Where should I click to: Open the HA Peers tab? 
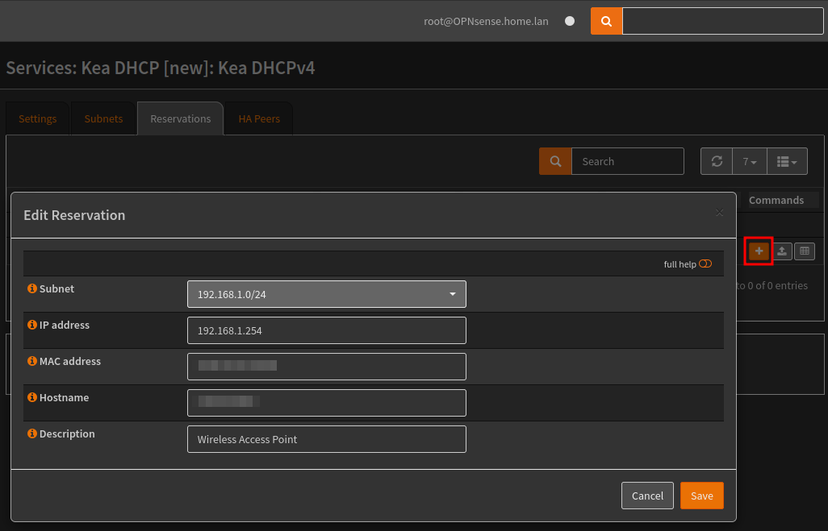[259, 118]
